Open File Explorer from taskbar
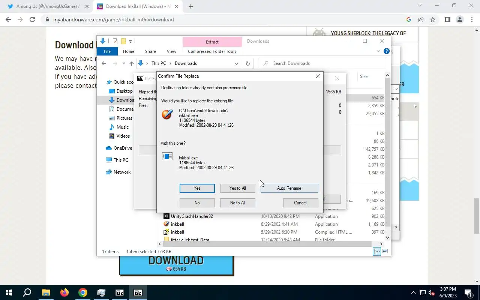 point(46,292)
